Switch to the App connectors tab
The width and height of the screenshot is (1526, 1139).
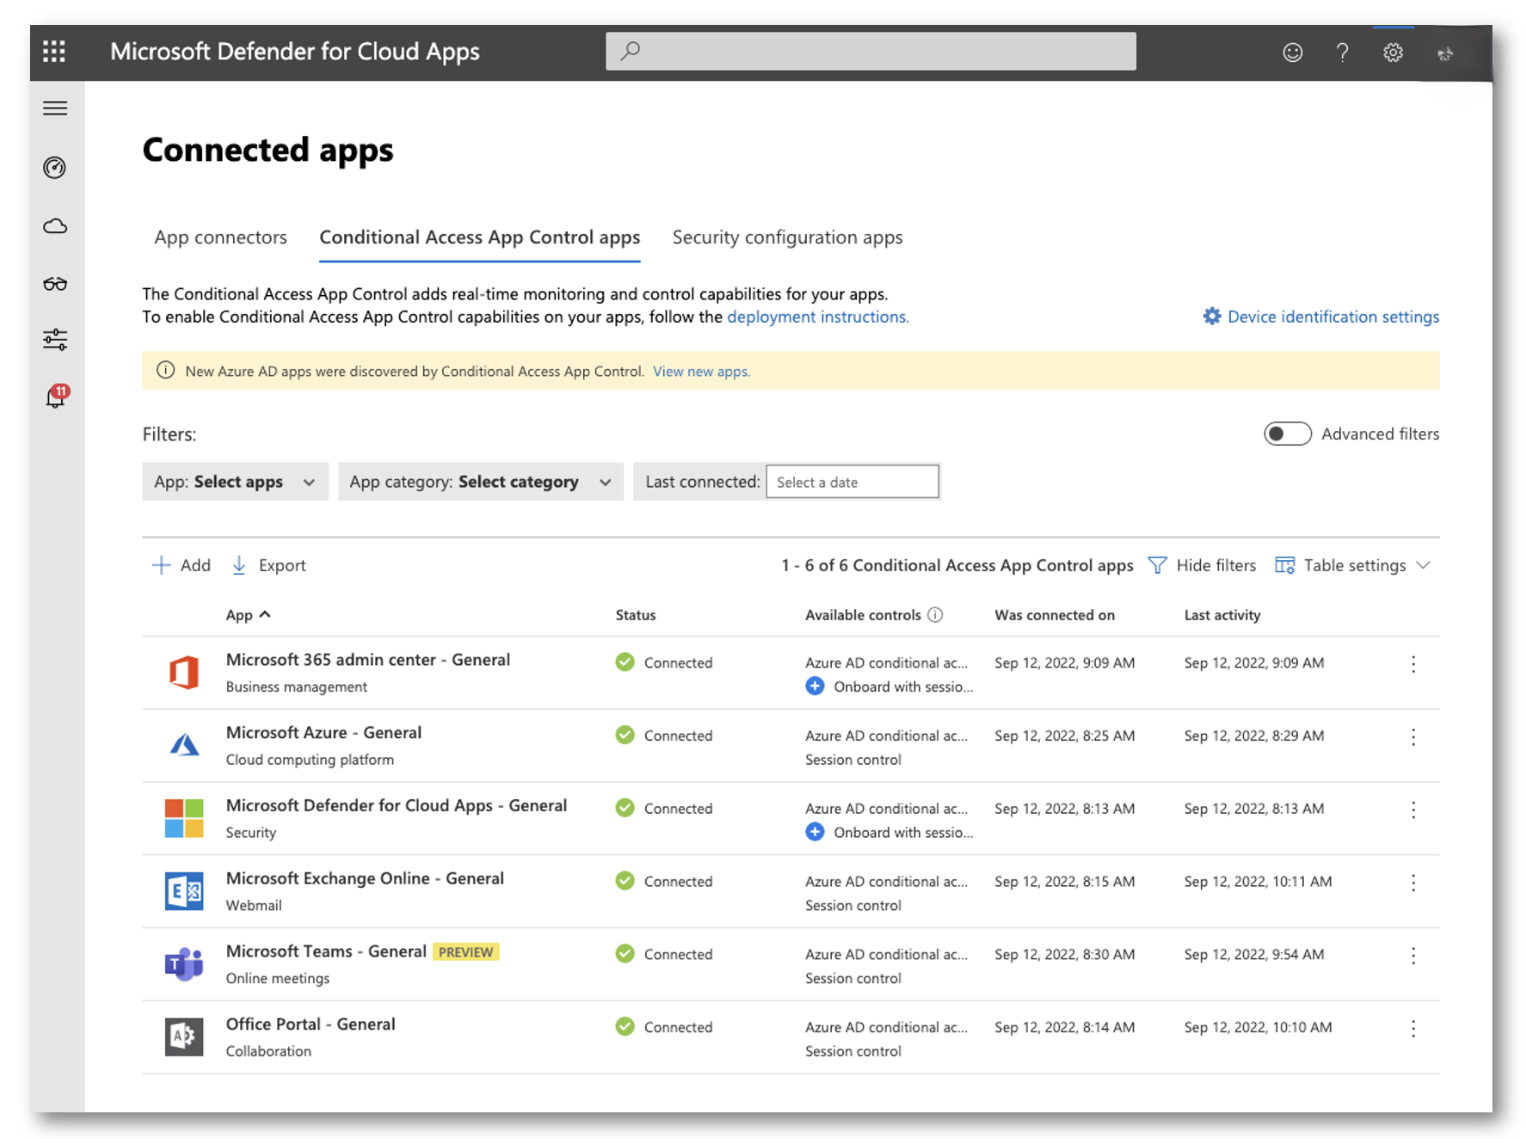(220, 237)
